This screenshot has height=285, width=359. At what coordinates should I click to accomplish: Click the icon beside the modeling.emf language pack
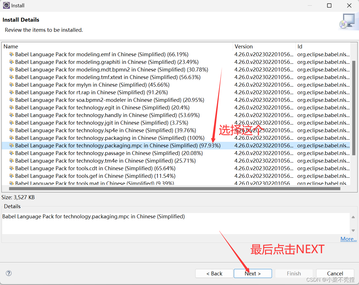pos(12,54)
